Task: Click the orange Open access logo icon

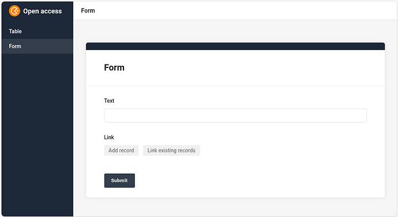Action: click(14, 11)
